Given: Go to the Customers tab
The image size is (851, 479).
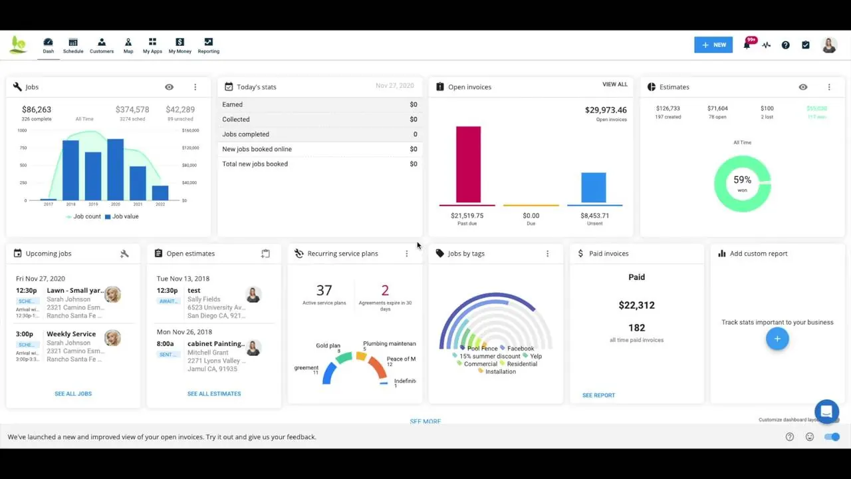Looking at the screenshot, I should [x=102, y=46].
